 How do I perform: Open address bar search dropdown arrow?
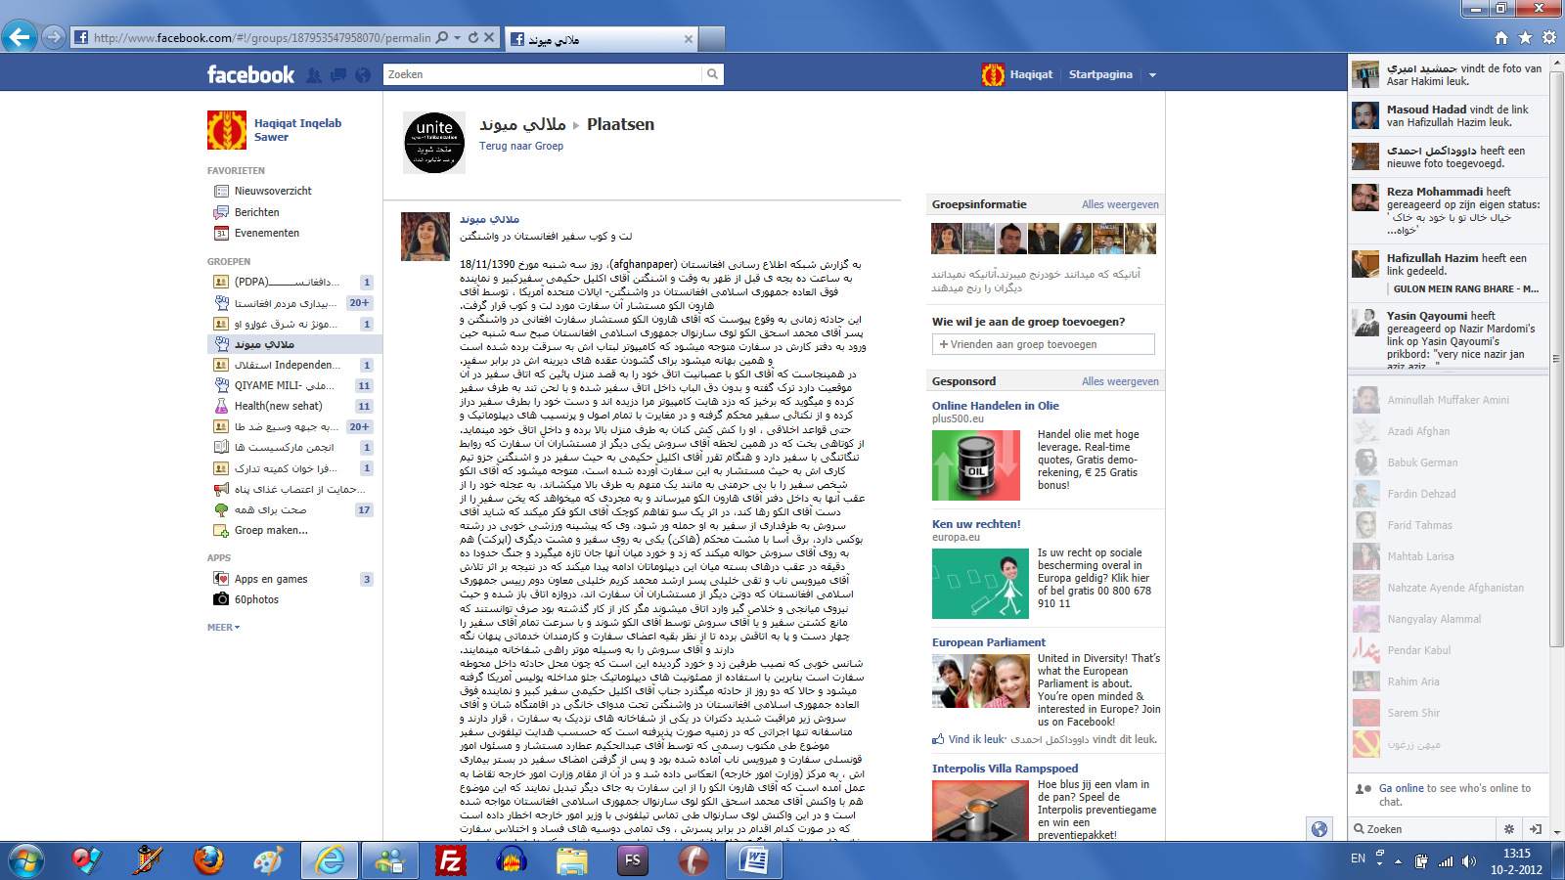pos(457,38)
